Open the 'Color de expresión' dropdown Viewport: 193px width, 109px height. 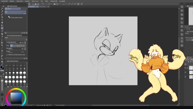click(x=189, y=40)
